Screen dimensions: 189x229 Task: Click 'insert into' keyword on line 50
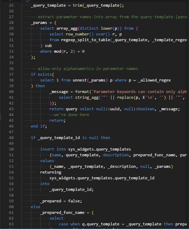[x=53, y=149]
